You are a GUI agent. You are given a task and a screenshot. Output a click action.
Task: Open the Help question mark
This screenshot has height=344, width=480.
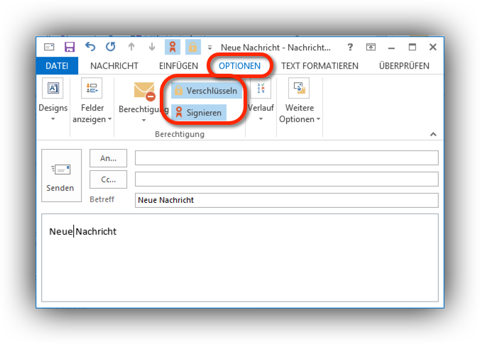[350, 47]
